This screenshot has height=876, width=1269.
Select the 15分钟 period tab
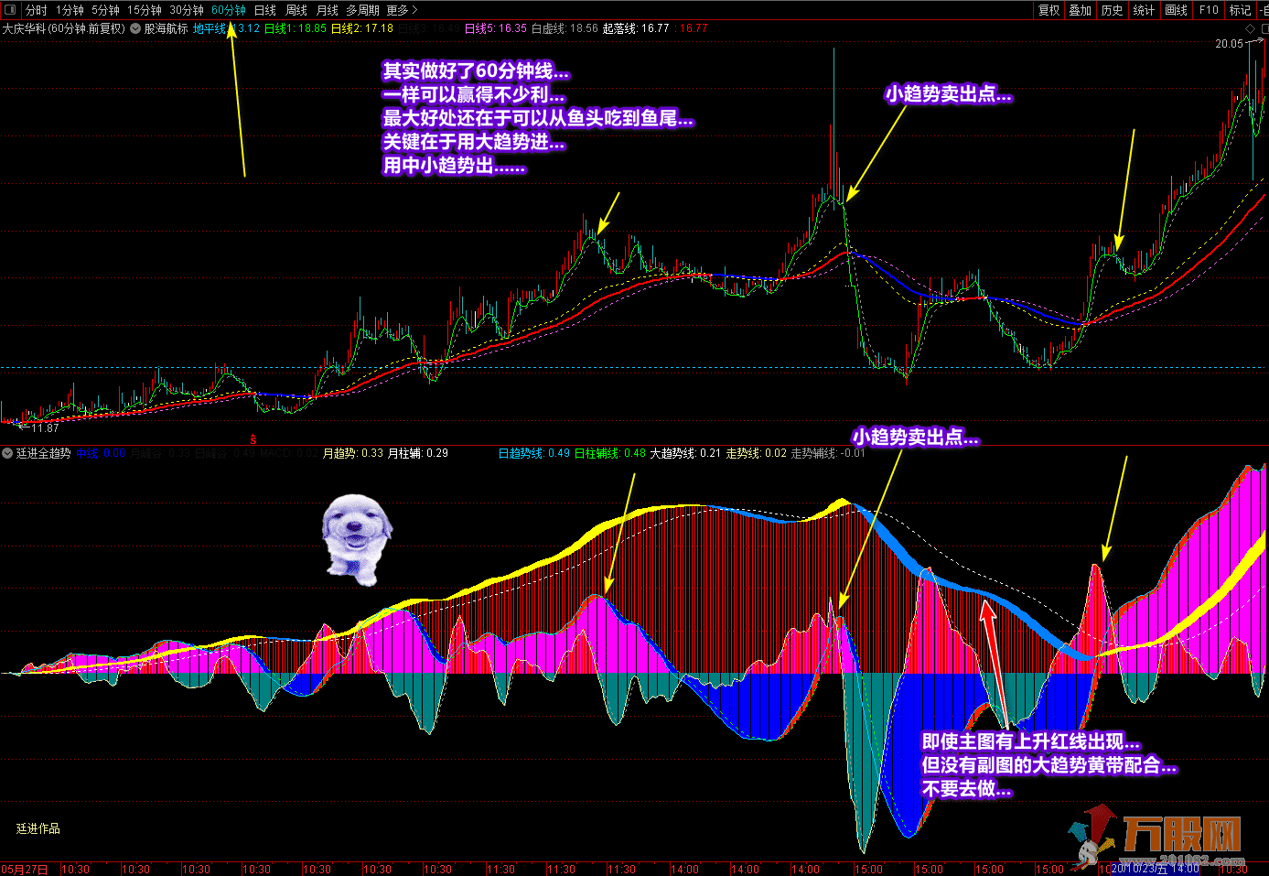pos(145,10)
